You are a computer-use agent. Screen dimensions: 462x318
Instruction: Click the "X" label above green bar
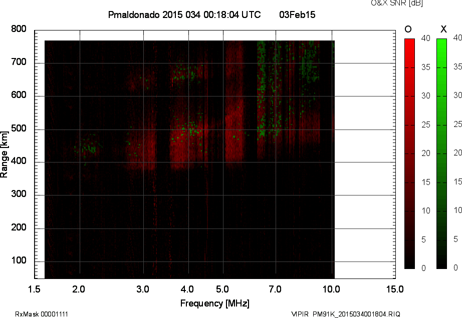click(x=443, y=29)
